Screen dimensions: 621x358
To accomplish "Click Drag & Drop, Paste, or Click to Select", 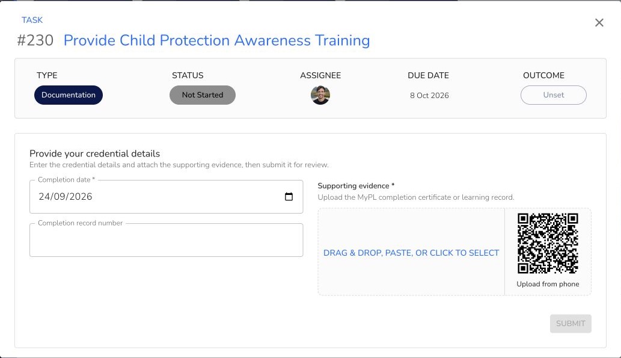I will pos(411,253).
